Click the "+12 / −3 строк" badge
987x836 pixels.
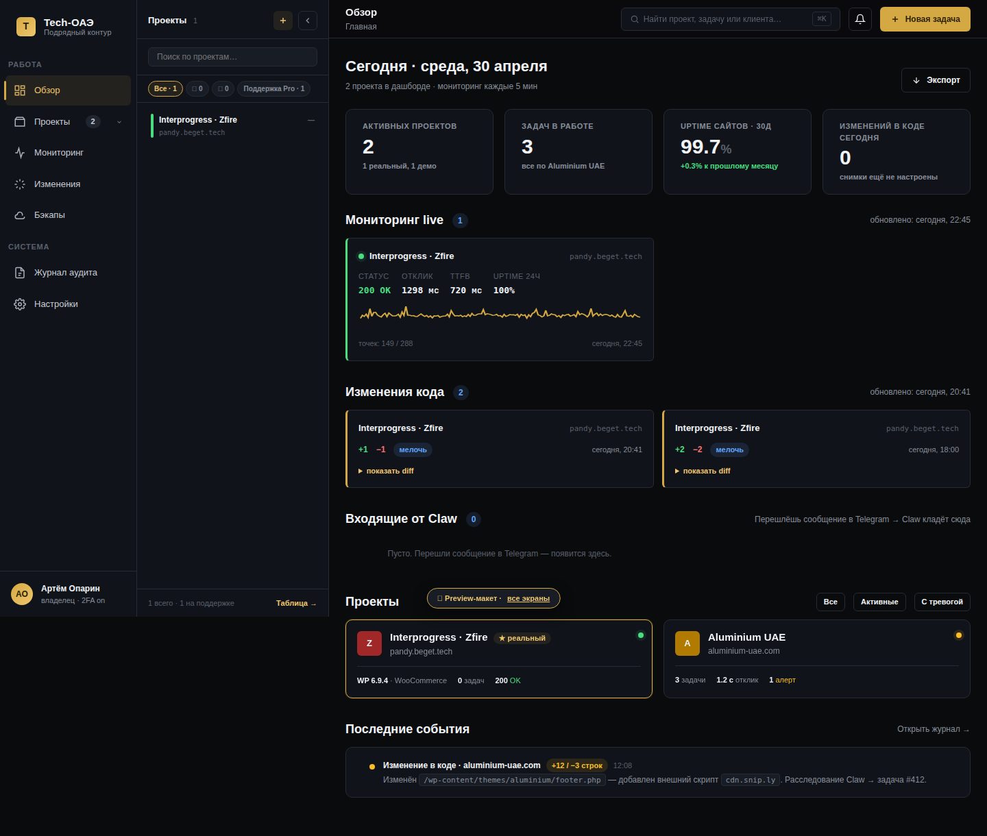point(577,766)
